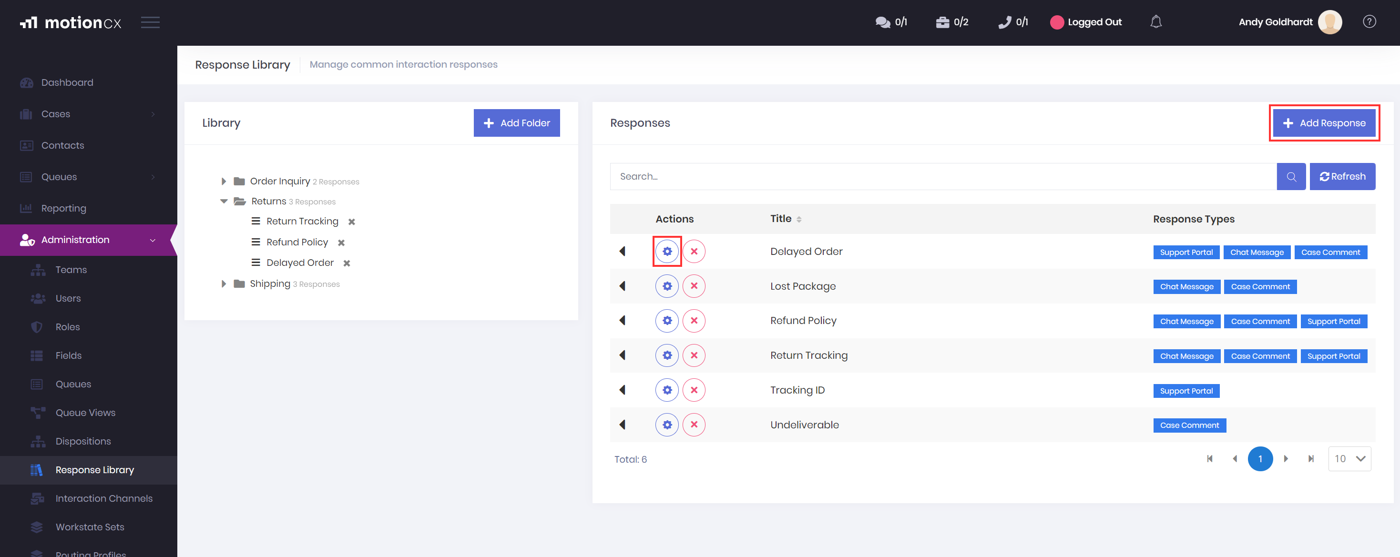Screen dimensions: 1400x557
Task: Delete the Refund Policy response row
Action: point(694,321)
